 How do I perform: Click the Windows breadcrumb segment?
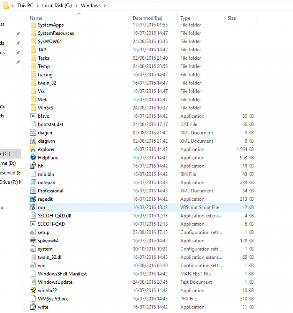(x=91, y=5)
